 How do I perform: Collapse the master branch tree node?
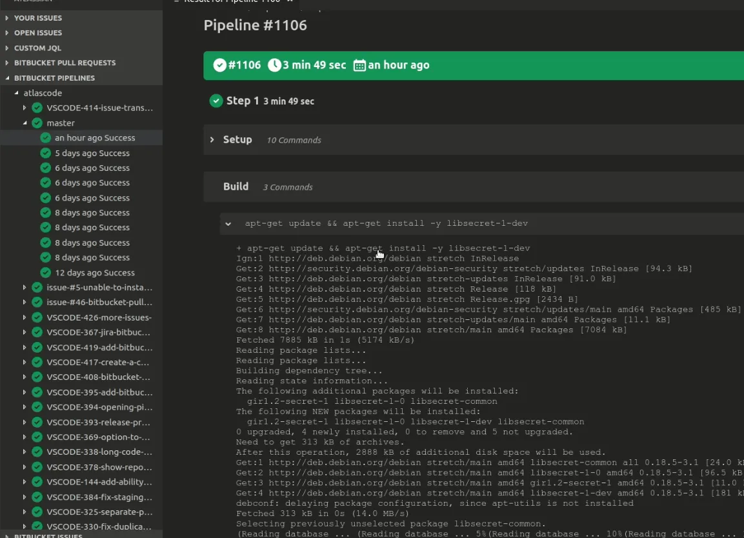[25, 123]
